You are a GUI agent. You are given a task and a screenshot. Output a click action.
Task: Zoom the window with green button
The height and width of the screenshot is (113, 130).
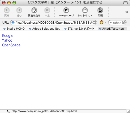tap(14, 3)
